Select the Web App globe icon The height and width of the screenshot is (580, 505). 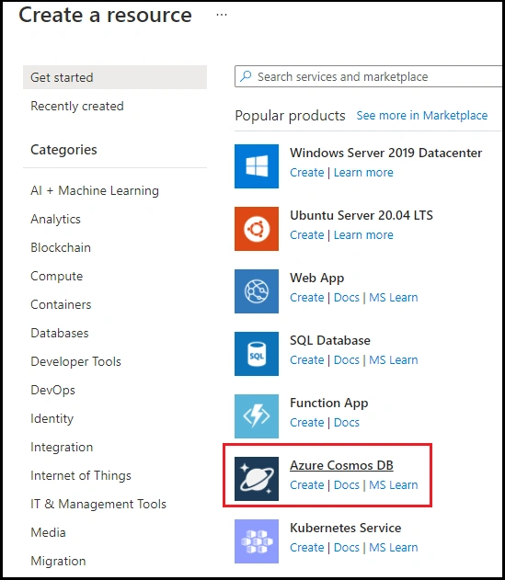pos(257,291)
